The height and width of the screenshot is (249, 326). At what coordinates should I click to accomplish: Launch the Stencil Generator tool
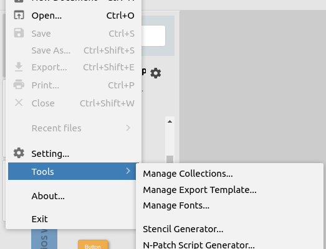point(183,229)
